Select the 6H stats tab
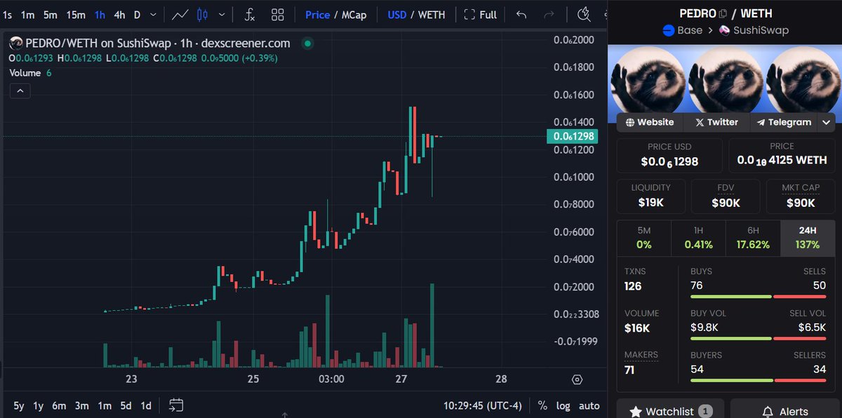Image resolution: width=842 pixels, height=418 pixels. [x=752, y=238]
